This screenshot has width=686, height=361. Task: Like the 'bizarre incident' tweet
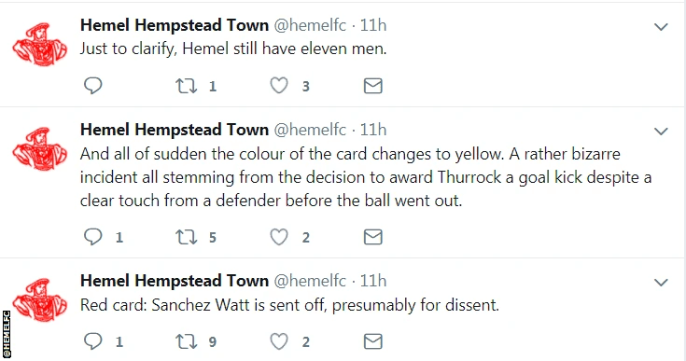(x=279, y=237)
